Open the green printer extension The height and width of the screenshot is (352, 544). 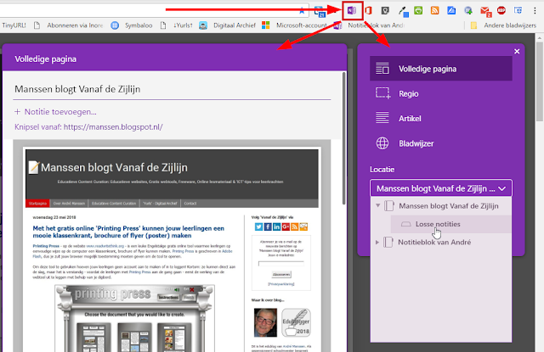point(418,11)
